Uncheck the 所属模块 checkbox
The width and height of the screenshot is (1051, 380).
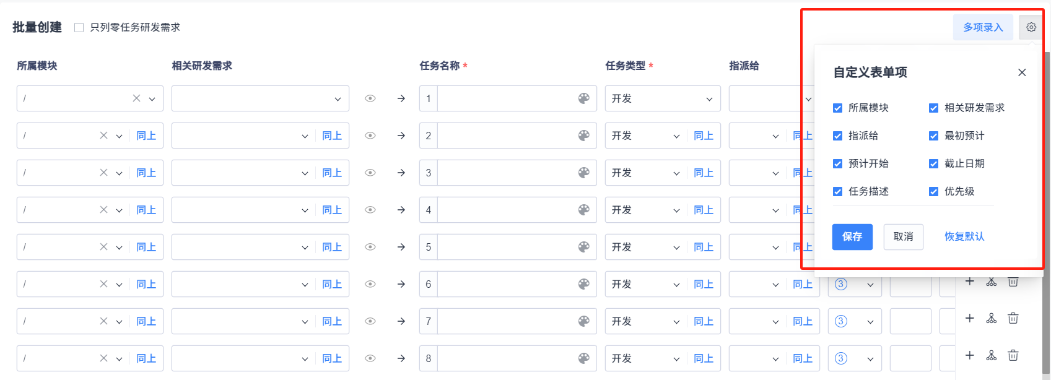tap(838, 108)
